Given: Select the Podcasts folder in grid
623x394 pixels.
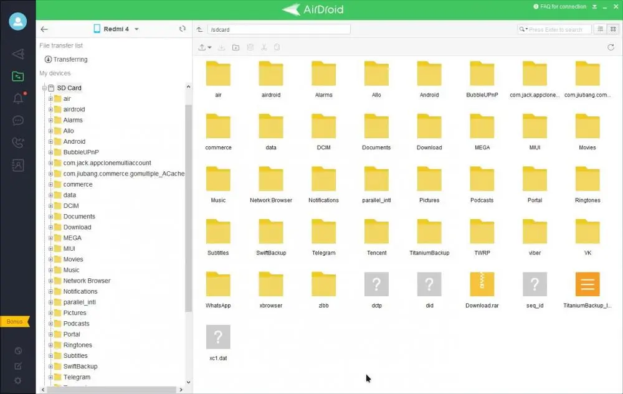Looking at the screenshot, I should pos(482,179).
